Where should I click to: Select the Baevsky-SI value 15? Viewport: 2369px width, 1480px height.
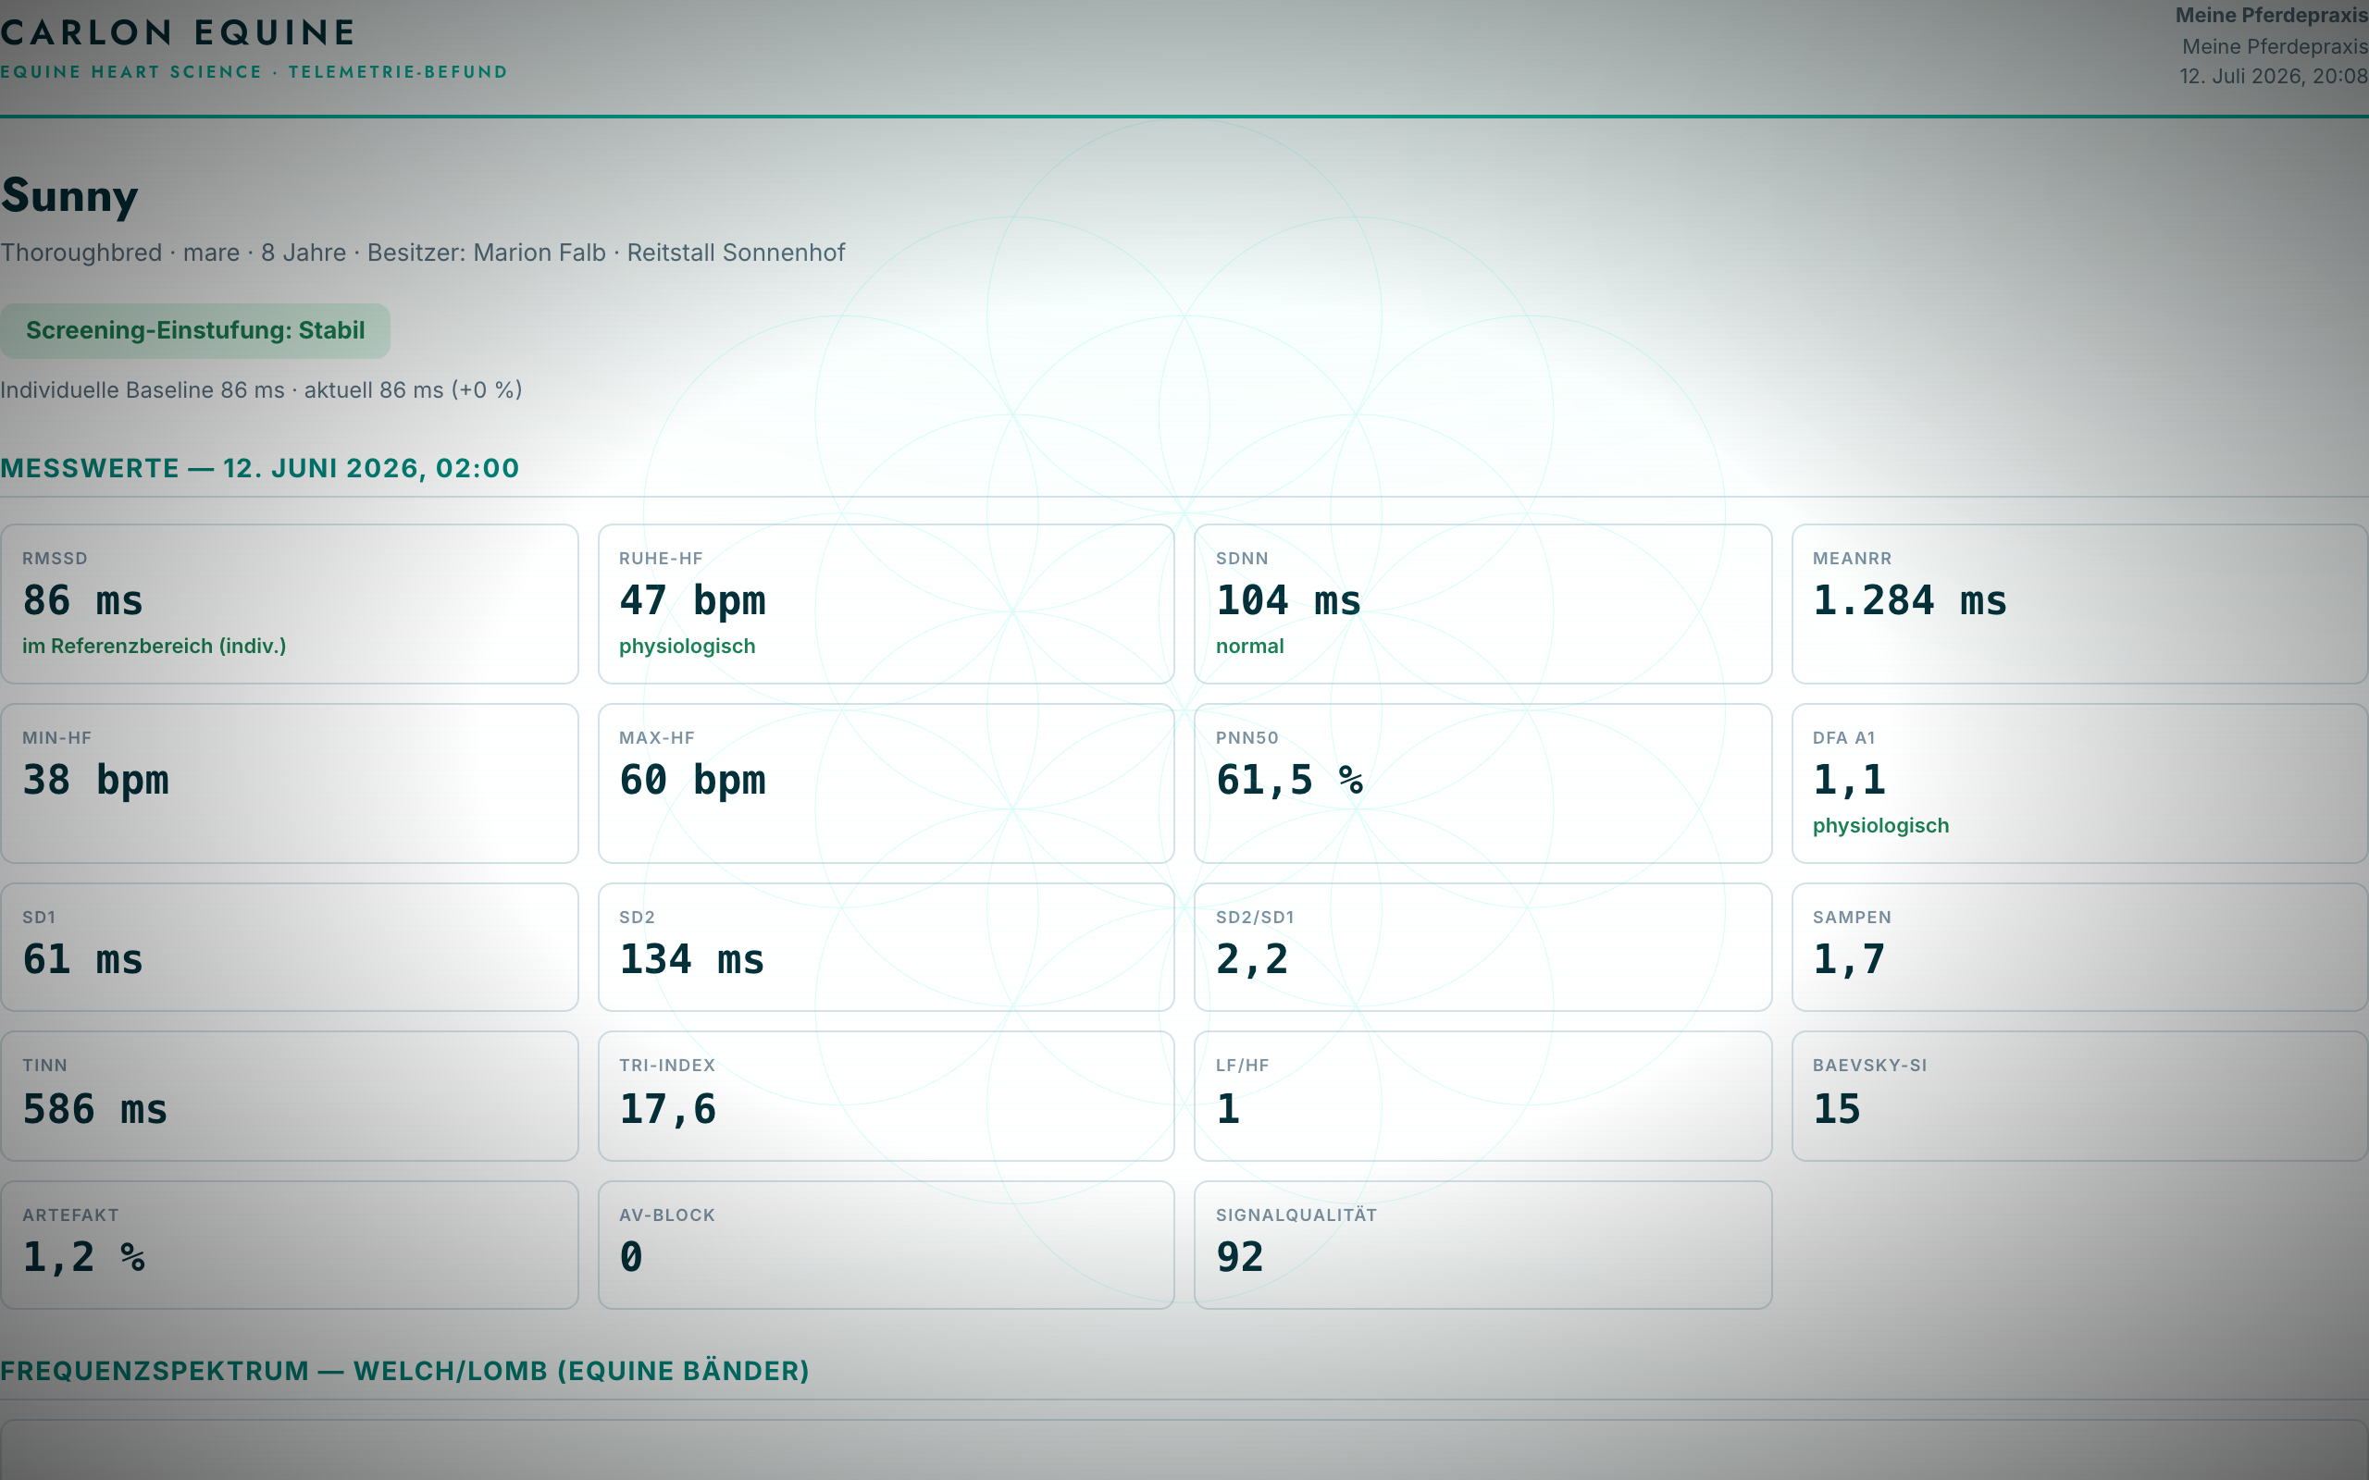pos(1837,1109)
